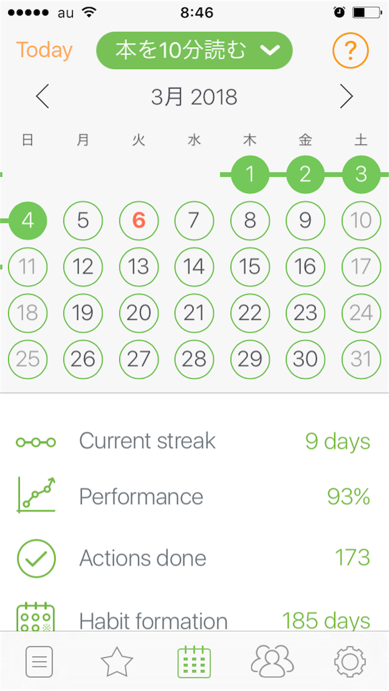The width and height of the screenshot is (389, 691).
Task: Tap the Today button
Action: pos(44,50)
